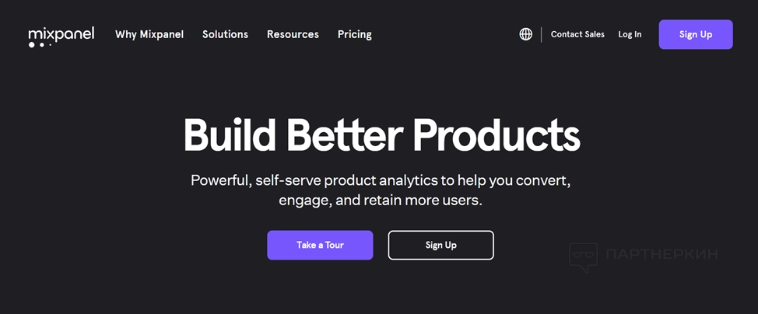Open the Log In link
Image resolution: width=758 pixels, height=314 pixels.
pyautogui.click(x=630, y=34)
